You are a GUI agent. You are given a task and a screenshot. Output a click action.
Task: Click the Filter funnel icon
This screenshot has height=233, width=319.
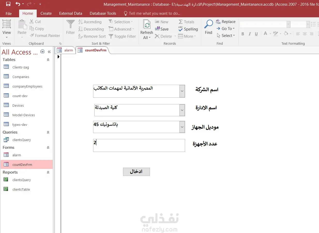[x=70, y=24]
